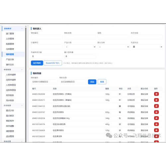Viewport: 166px width, 166px height.
Task: Focus the 存储有效天数 field showing 0
Action: point(47,56)
